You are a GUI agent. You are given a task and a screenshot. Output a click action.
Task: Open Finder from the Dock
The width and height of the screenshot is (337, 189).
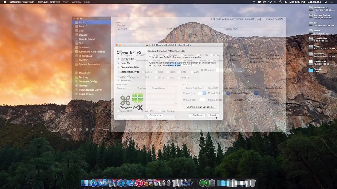pyautogui.click(x=84, y=183)
